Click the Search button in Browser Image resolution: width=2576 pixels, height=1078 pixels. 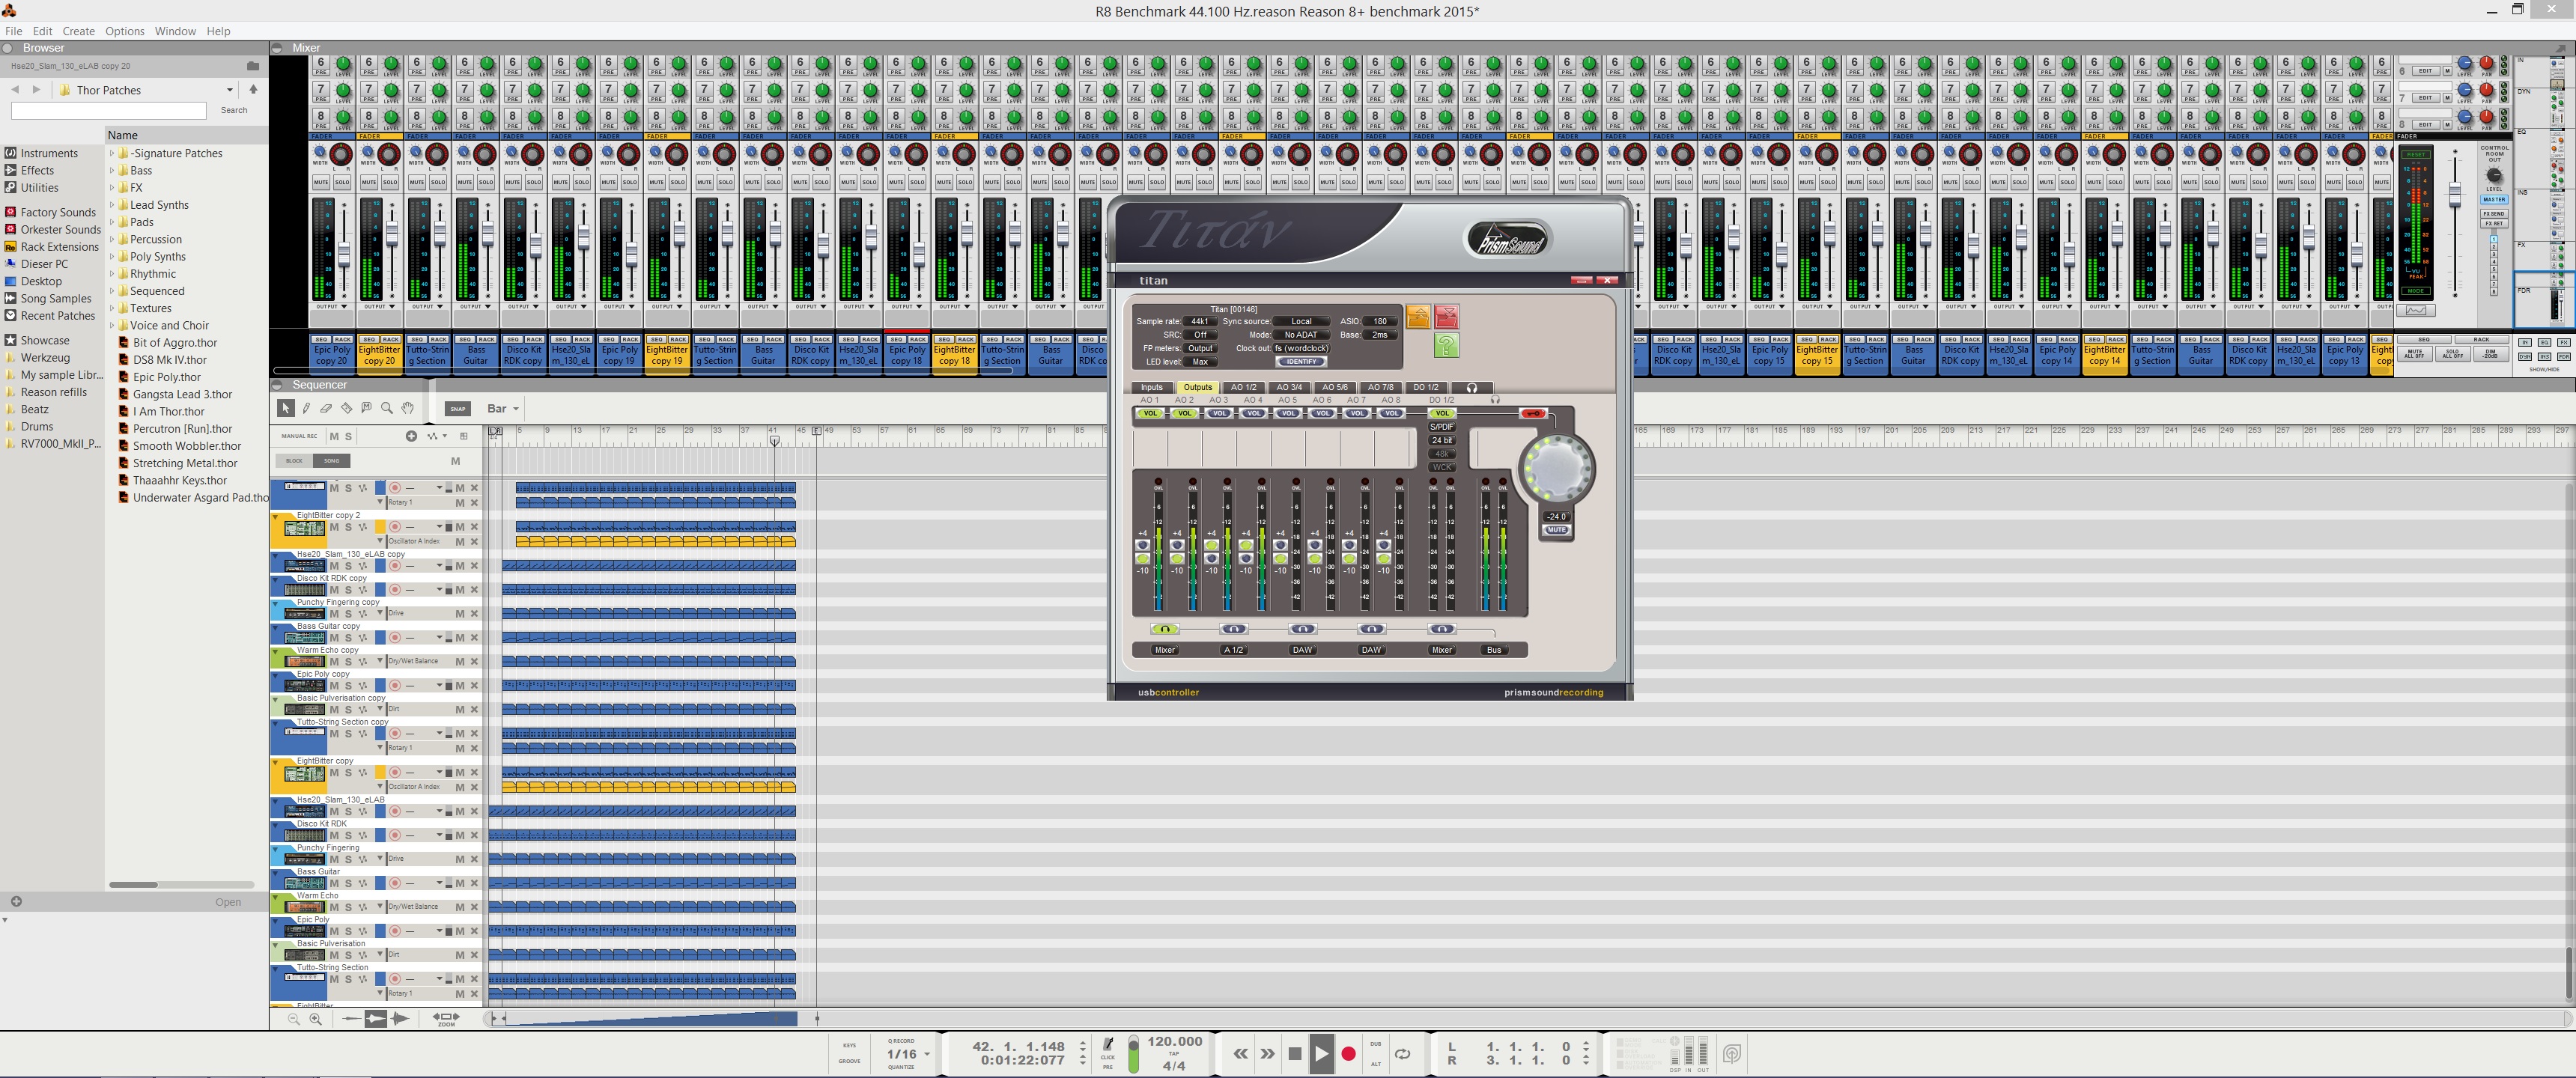pyautogui.click(x=234, y=110)
